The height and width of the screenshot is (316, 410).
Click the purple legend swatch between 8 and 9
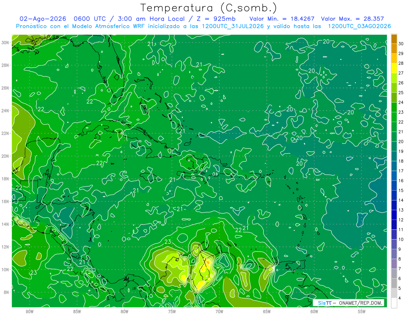[x=394, y=254]
